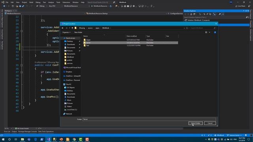This screenshot has width=253, height=142.
Task: Open the Build menu
Action: (x=31, y=2)
